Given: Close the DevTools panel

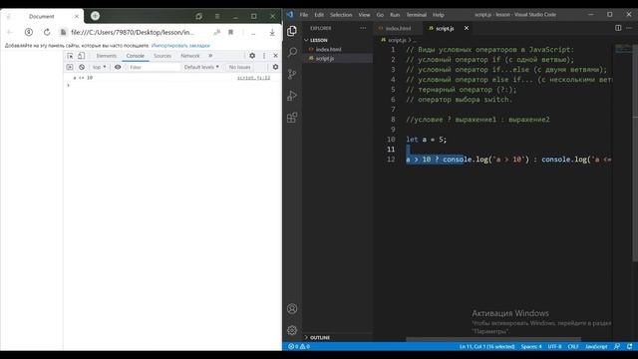Looking at the screenshot, I should point(275,56).
